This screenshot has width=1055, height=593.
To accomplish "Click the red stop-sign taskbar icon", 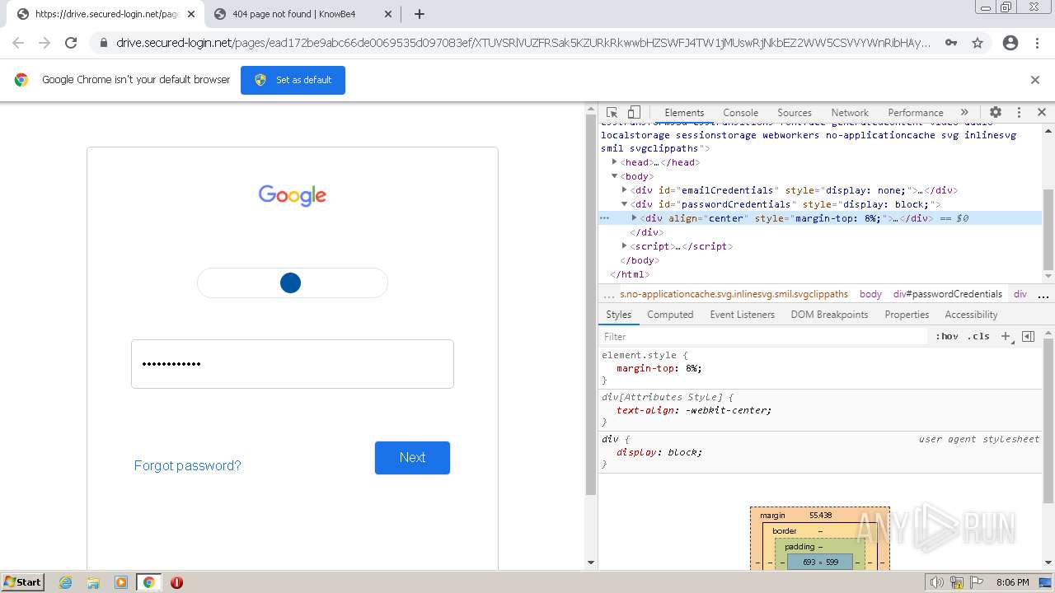I will tap(176, 582).
